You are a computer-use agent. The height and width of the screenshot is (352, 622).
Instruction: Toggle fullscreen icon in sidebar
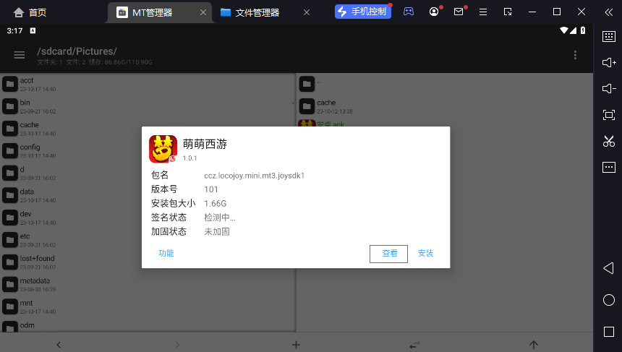point(609,115)
